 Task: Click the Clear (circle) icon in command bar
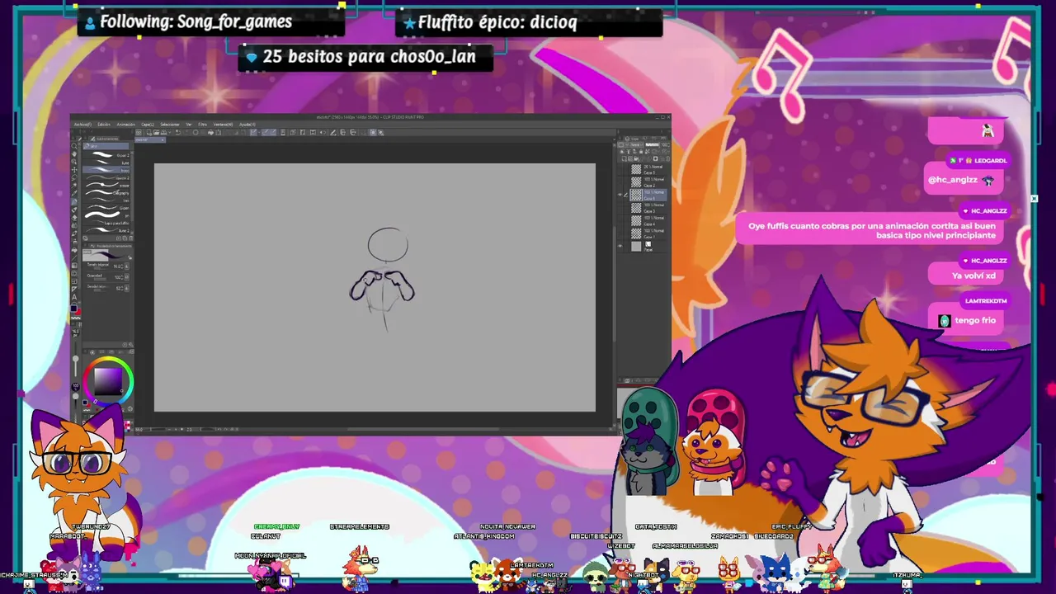pos(196,133)
